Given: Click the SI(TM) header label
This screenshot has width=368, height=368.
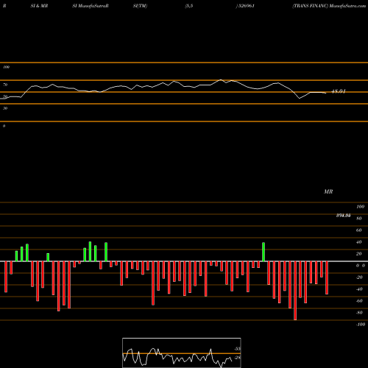Looking at the screenshot, I should [140, 6].
